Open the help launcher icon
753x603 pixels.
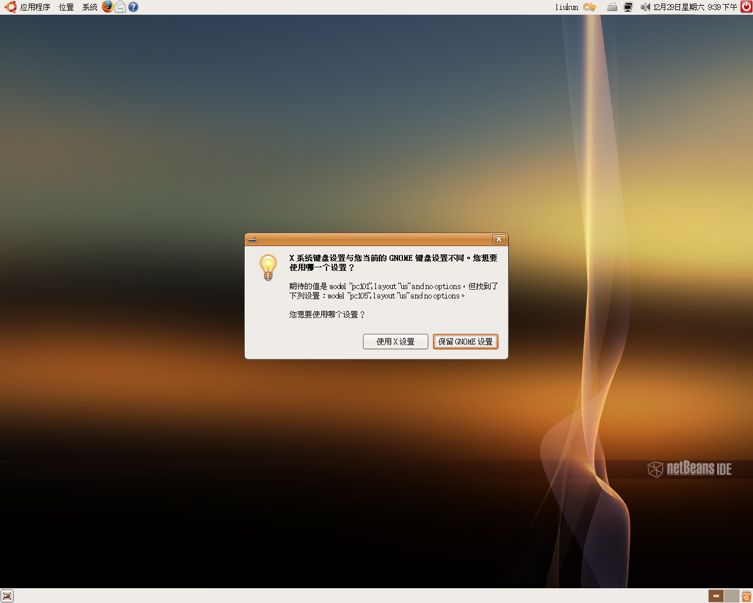pyautogui.click(x=134, y=7)
